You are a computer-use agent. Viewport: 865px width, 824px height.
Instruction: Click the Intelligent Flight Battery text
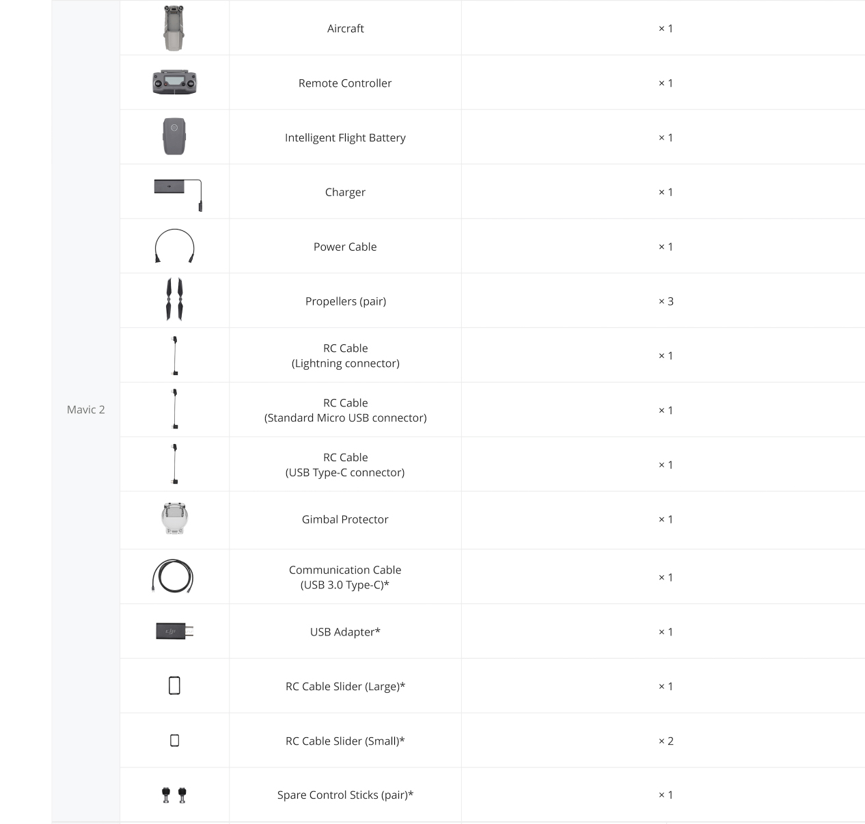click(x=345, y=137)
